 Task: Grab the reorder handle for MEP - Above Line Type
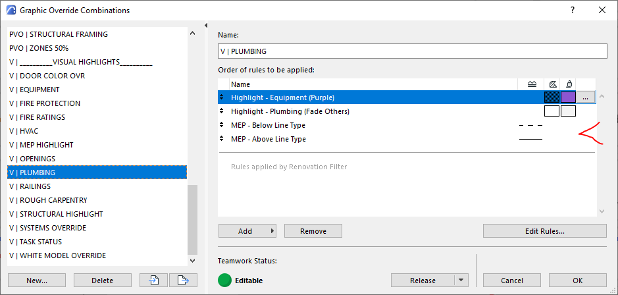click(222, 139)
